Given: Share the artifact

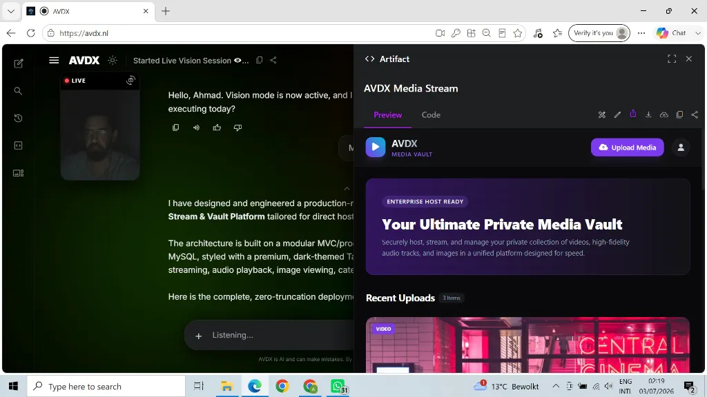Looking at the screenshot, I should tap(695, 115).
